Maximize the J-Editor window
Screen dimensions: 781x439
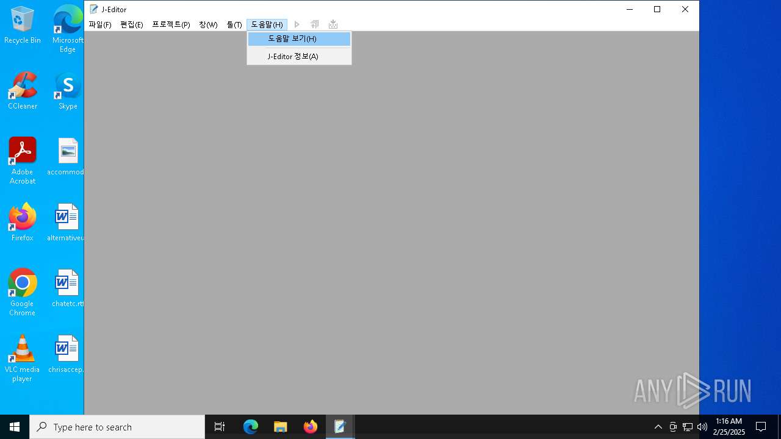point(657,9)
